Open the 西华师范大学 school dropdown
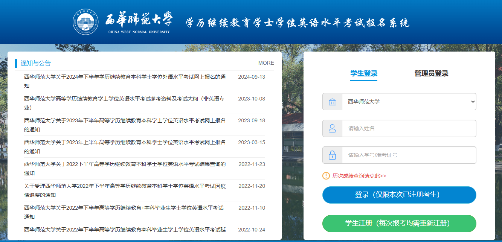Screen dimensions: 502x242 [409, 102]
